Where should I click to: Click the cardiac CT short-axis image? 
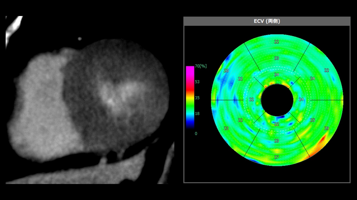90,100
